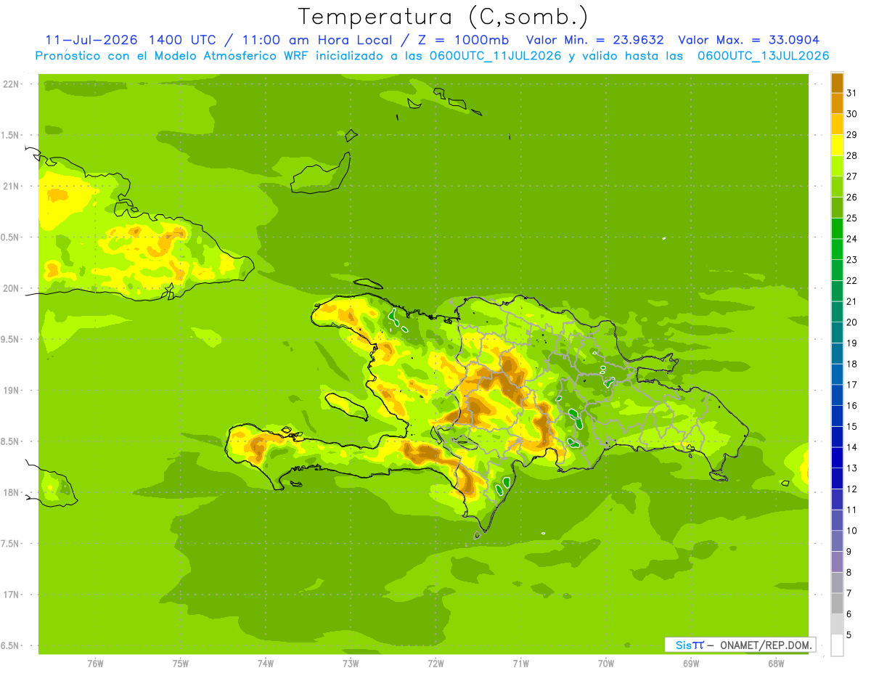Click the 'Temperatura (C,somb.)' title
The height and width of the screenshot is (673, 871).
tap(443, 17)
